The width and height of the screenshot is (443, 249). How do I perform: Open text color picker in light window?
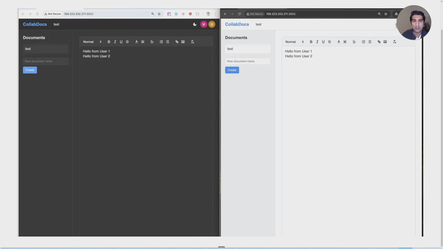pos(338,42)
